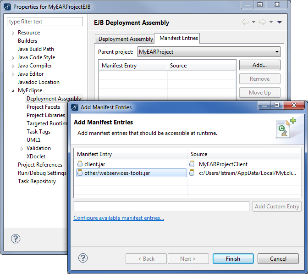
Task: Select Project References in the tree
Action: click(40, 165)
